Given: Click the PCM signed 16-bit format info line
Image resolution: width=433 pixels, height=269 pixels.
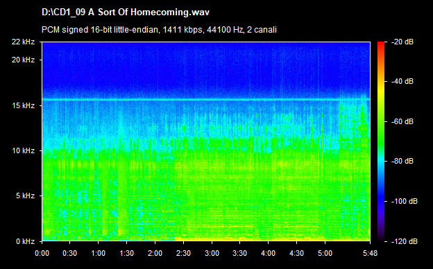Looking at the screenshot, I should (159, 30).
